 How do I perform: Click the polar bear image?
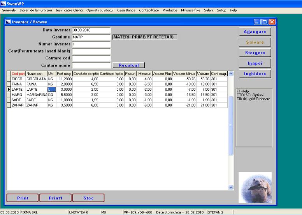(x=255, y=187)
